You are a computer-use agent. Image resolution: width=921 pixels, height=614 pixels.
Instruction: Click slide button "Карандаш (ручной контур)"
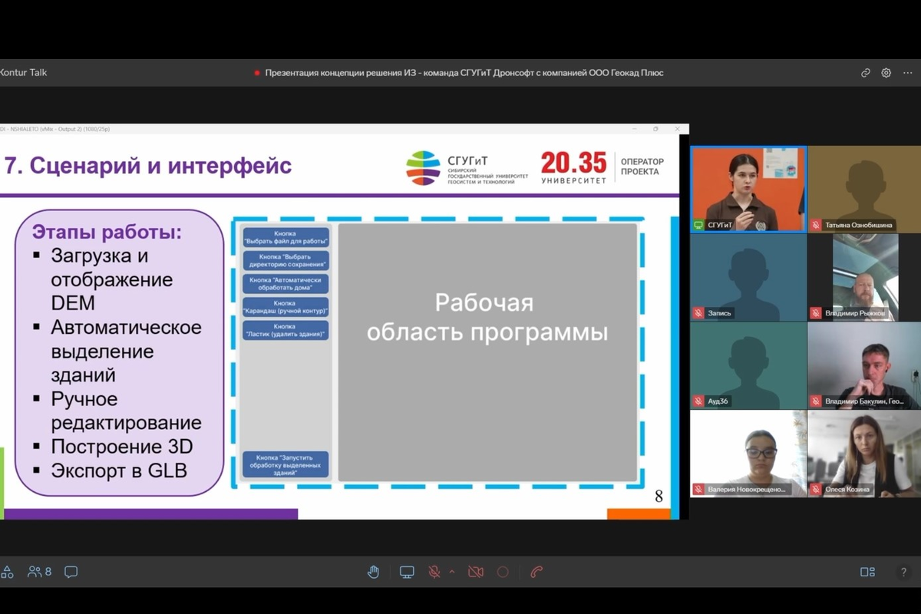coord(286,307)
